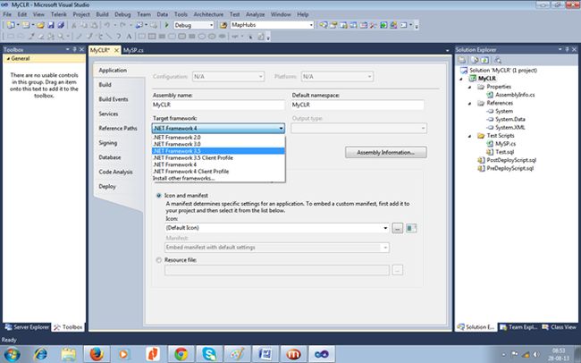This screenshot has height=363, width=581.
Task: Click the icon preview box beside the browse button
Action: pos(411,228)
